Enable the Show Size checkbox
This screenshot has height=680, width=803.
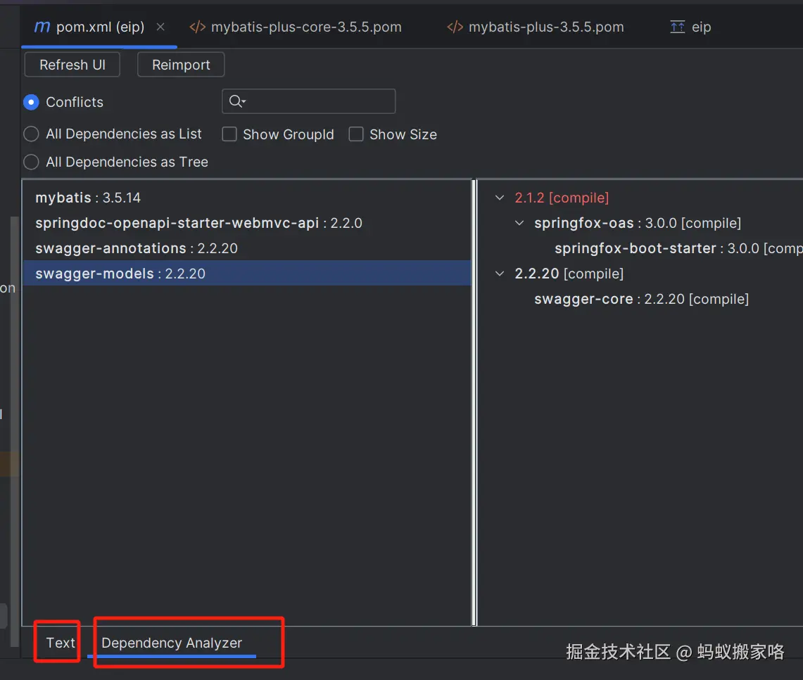click(x=356, y=134)
